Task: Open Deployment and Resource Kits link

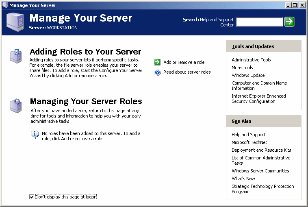Action: (x=261, y=150)
